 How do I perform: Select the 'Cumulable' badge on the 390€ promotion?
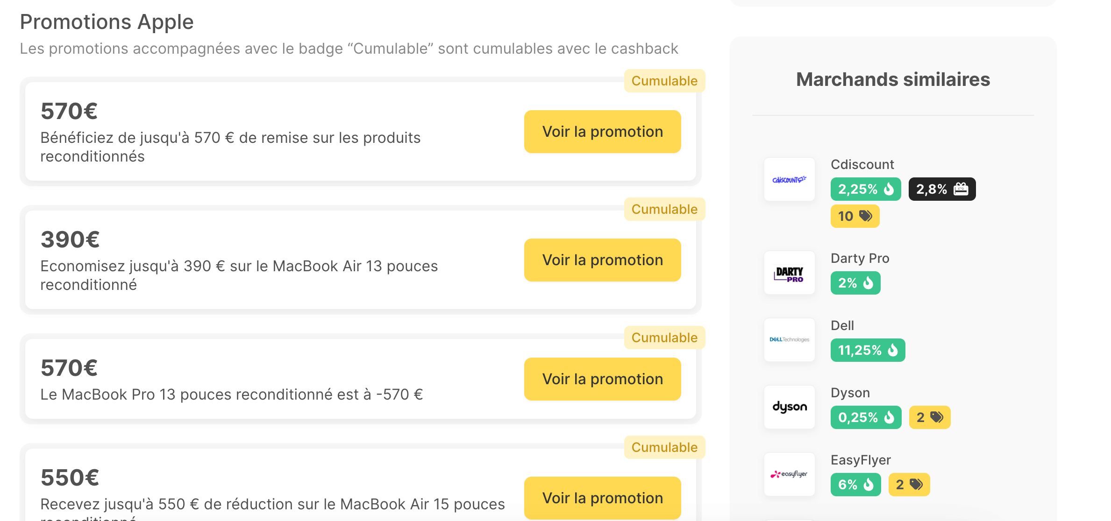pyautogui.click(x=664, y=209)
